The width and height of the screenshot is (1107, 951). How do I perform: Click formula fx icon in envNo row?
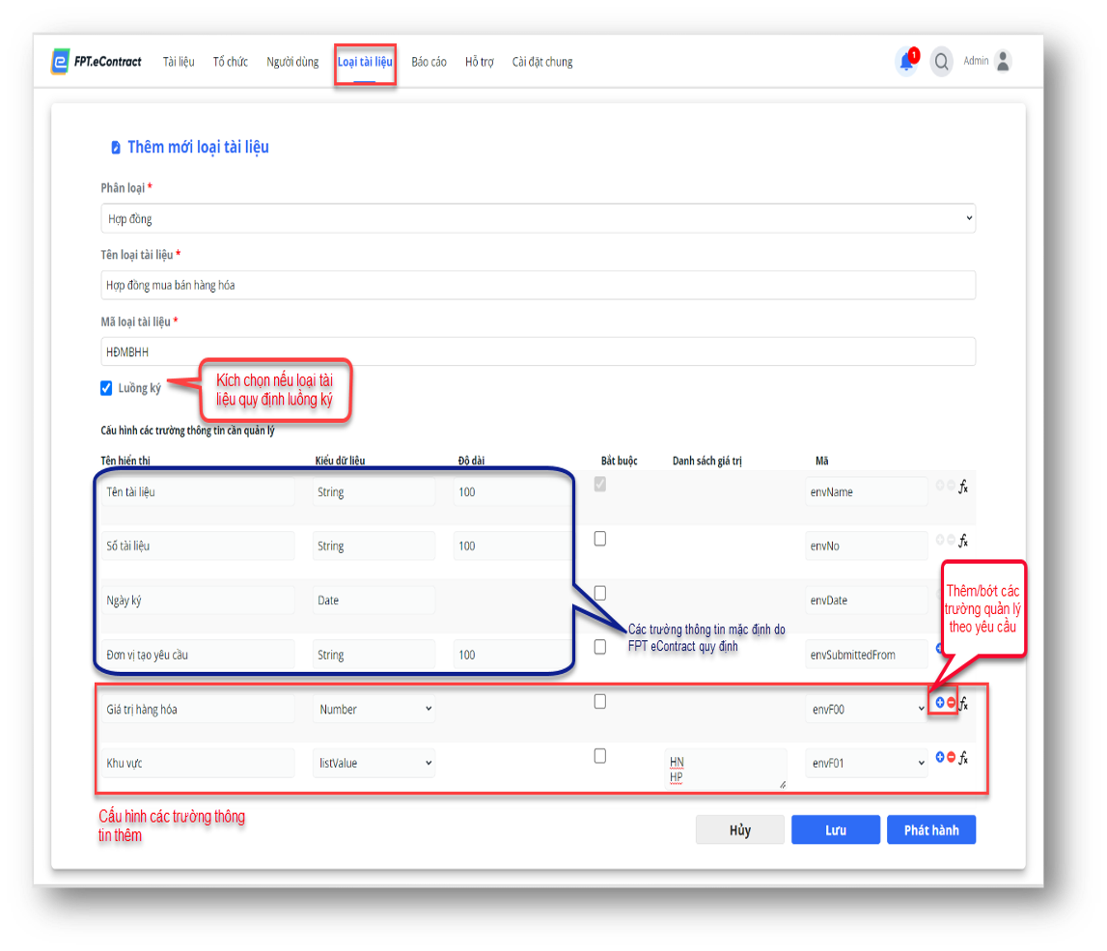(x=963, y=541)
